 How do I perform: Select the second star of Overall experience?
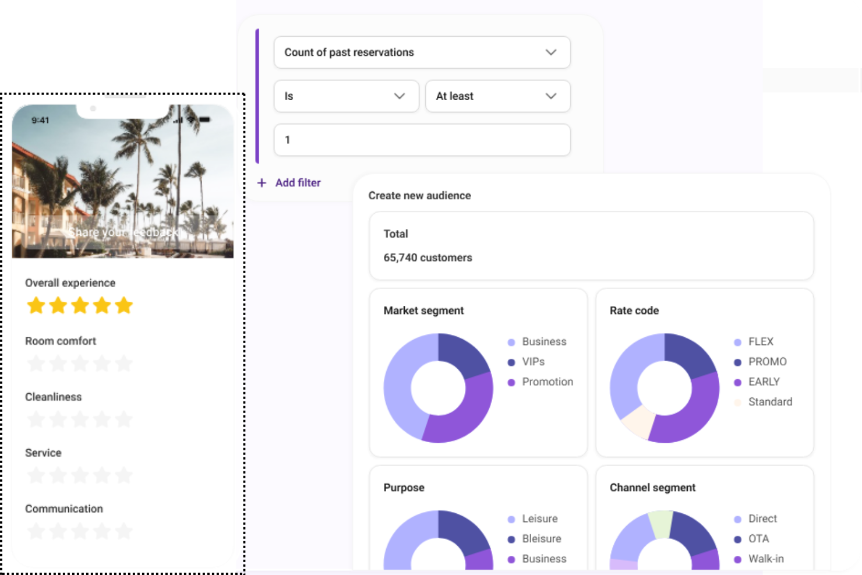coord(58,305)
